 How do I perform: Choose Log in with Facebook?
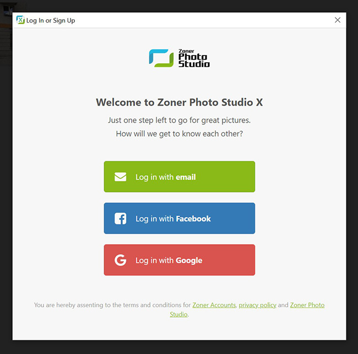(179, 218)
